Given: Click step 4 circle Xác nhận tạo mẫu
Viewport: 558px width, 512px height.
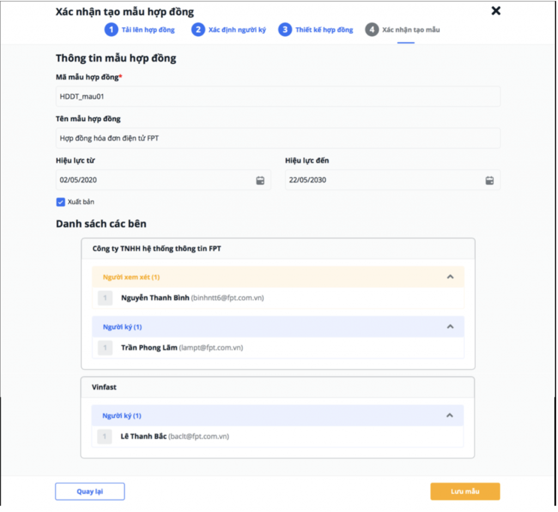Looking at the screenshot, I should click(x=372, y=29).
